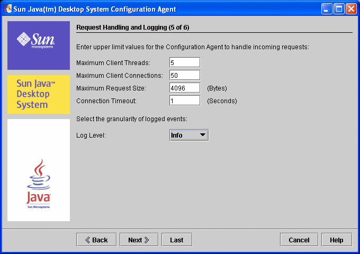Click the '(Bytes)' unit text
The image size is (360, 254).
click(x=217, y=88)
